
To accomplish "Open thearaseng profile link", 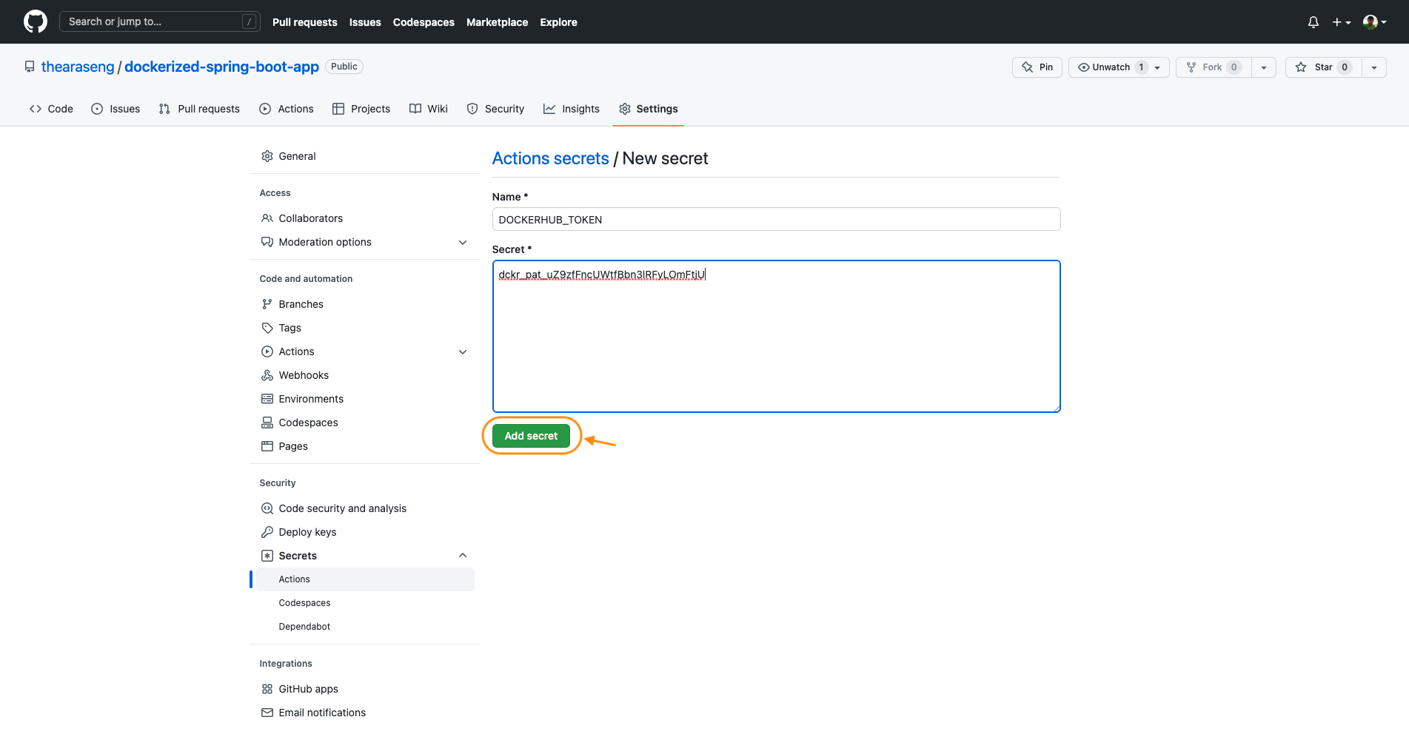I will tap(78, 67).
